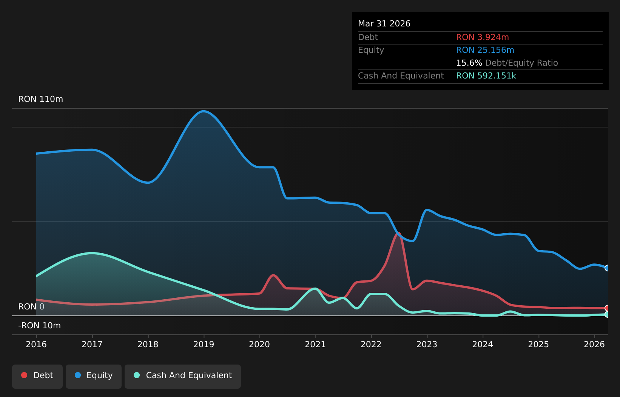Click the 2018 x-axis label

[x=148, y=345]
